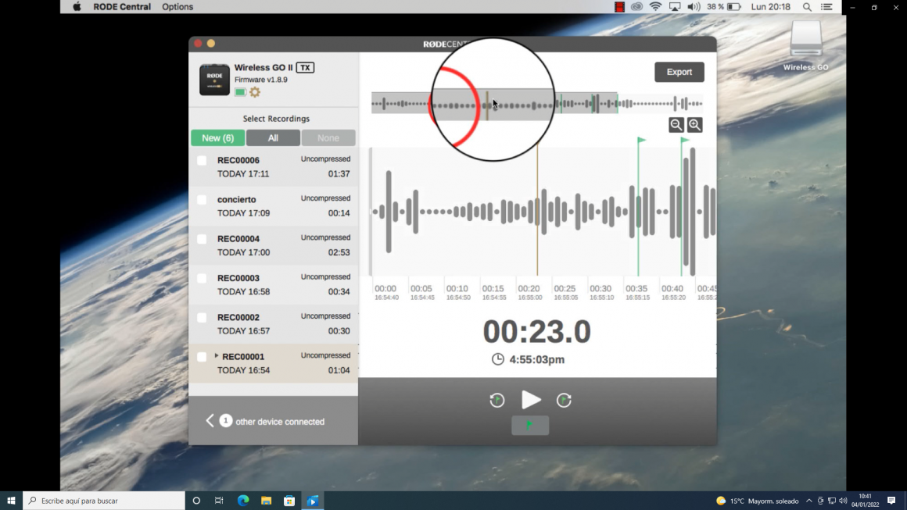Click the play button
This screenshot has height=510, width=907.
click(x=531, y=400)
